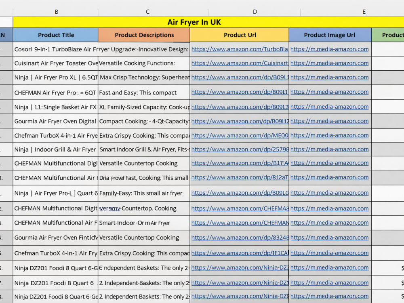Open the amazon.com/Cuisinart product link
This screenshot has width=404, height=303.
(x=240, y=63)
